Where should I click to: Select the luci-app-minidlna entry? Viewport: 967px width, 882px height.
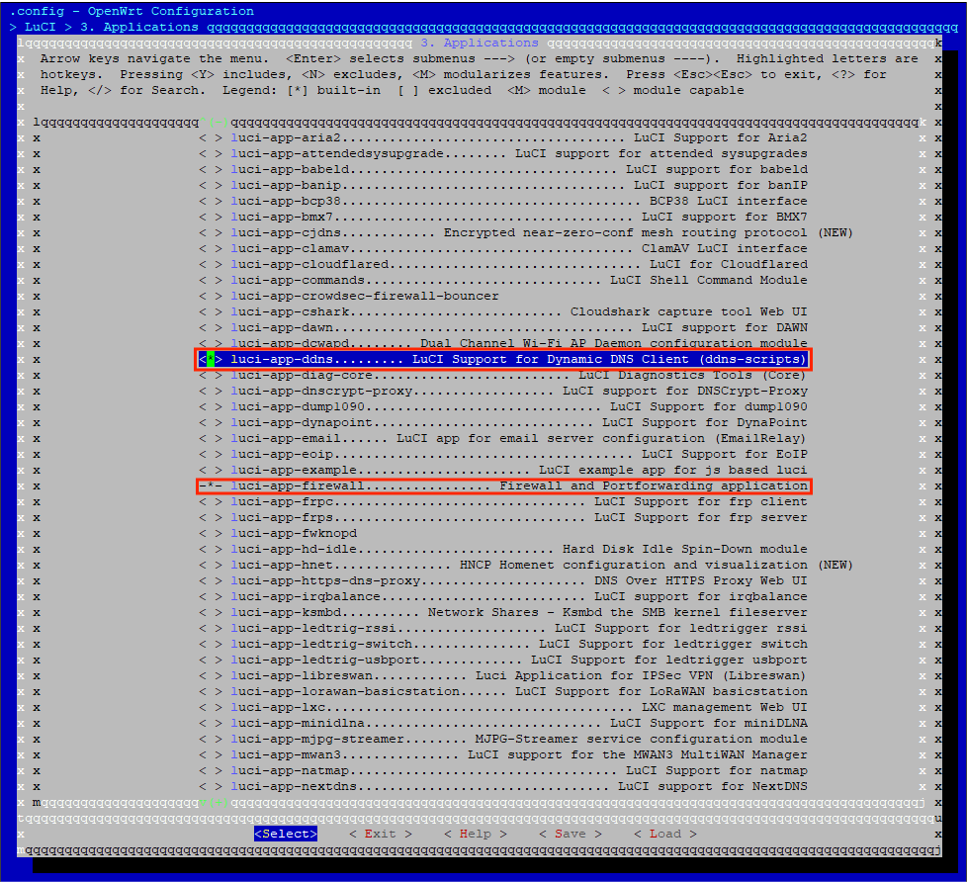518,723
